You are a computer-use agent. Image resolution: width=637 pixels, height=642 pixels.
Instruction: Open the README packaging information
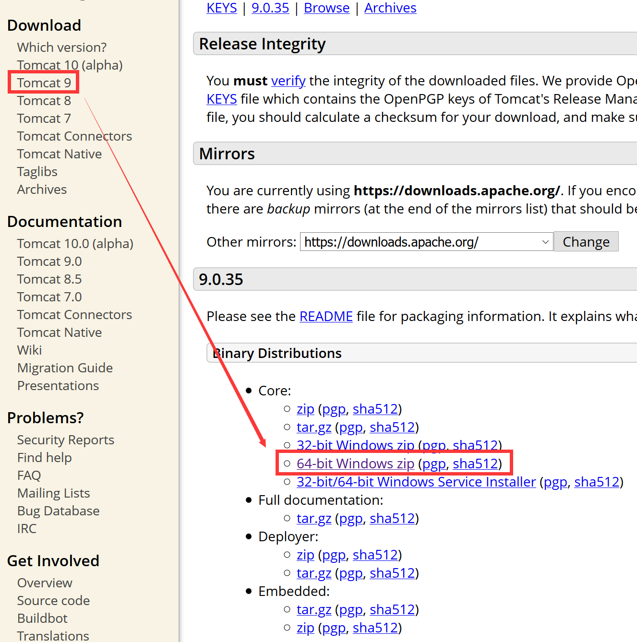tap(326, 316)
